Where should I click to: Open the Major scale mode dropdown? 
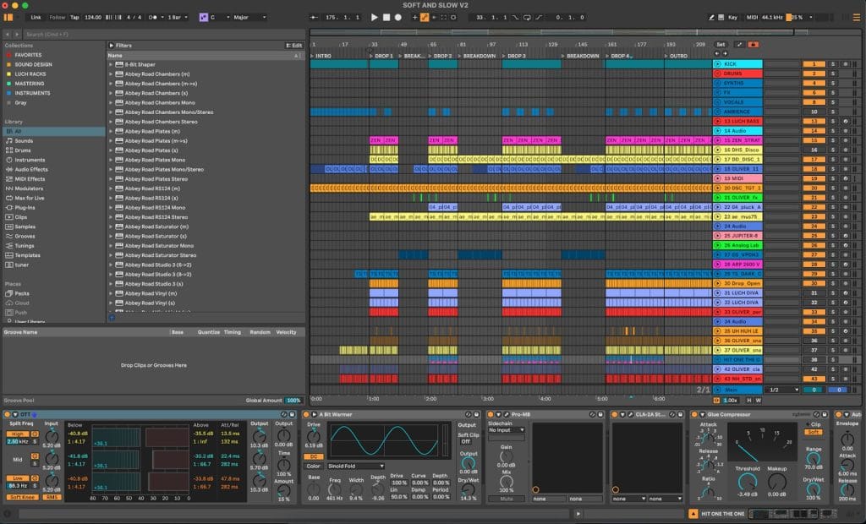(249, 17)
